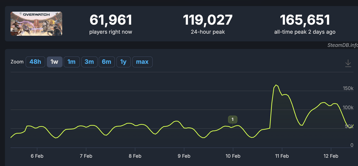The height and width of the screenshot is (166, 358).
Task: Click the 10 Feb axis label
Action: (x=233, y=156)
